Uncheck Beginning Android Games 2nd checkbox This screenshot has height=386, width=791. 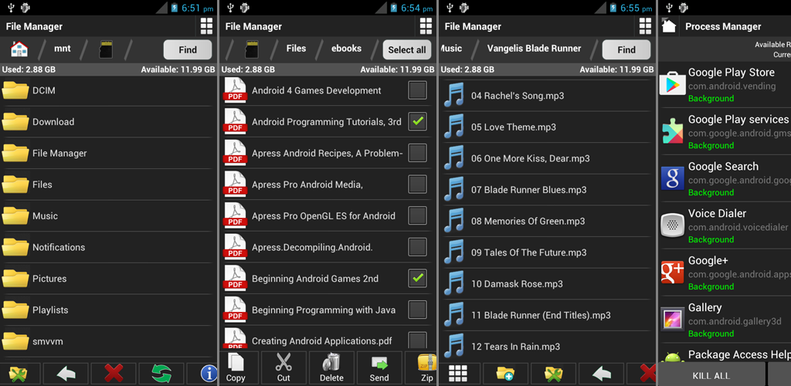point(417,278)
